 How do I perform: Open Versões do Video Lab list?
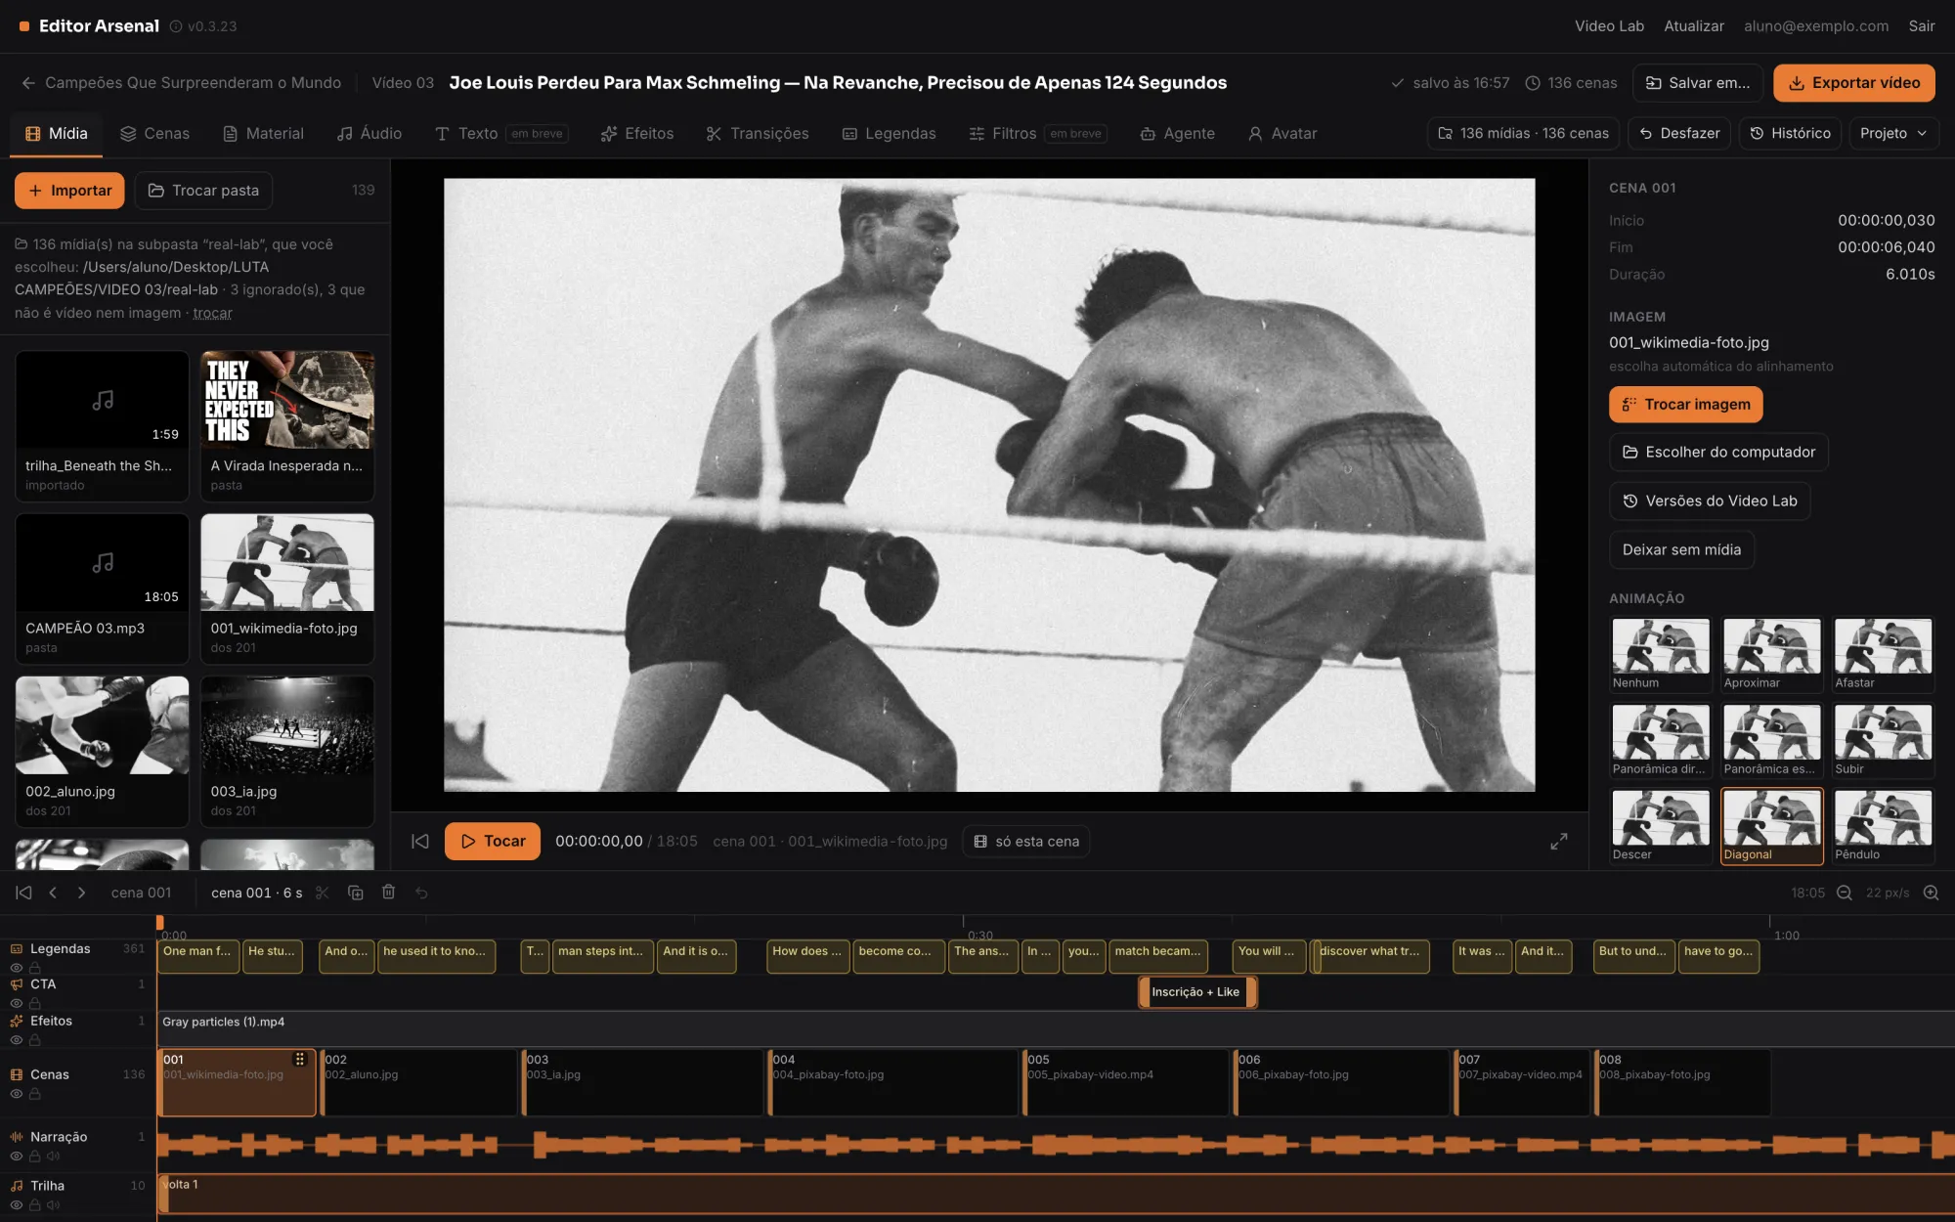(x=1710, y=501)
